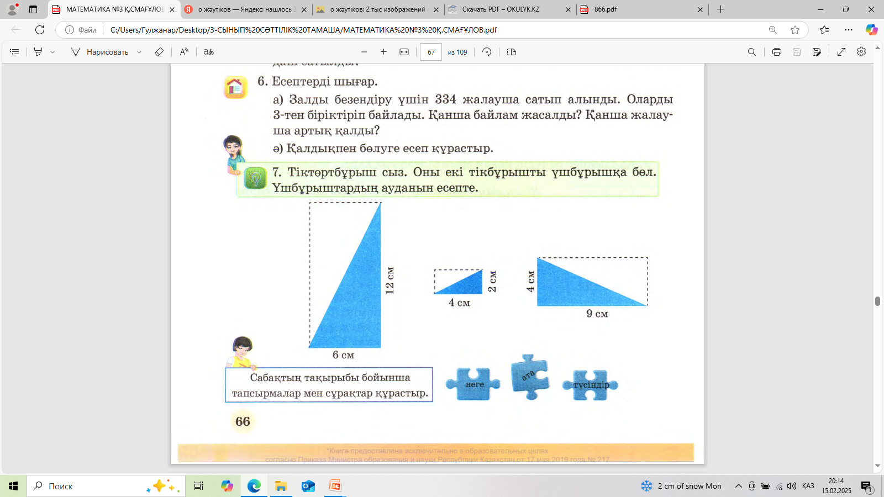The width and height of the screenshot is (884, 497).
Task: Select the eraser tool
Action: click(x=159, y=52)
